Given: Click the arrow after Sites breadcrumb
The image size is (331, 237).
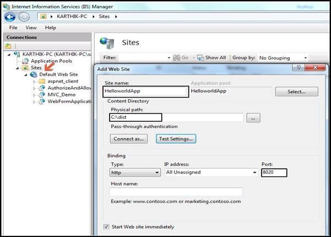Looking at the screenshot, I should [x=116, y=17].
